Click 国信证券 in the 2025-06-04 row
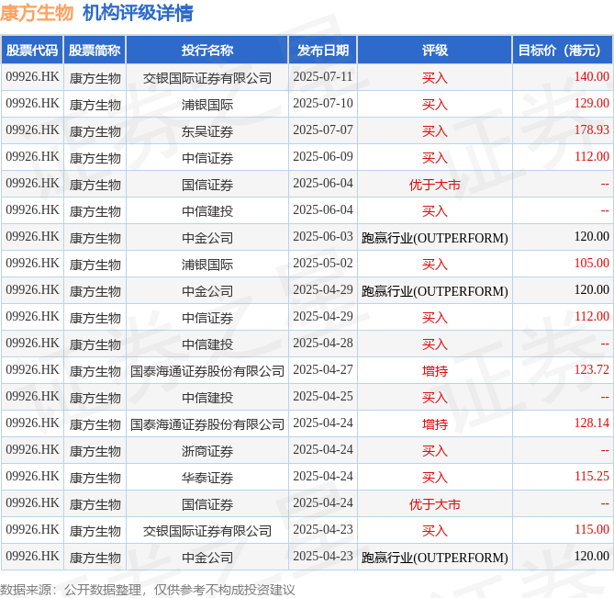 tap(207, 185)
